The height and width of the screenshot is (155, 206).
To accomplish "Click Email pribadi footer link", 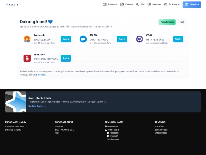I will tap(161, 133).
